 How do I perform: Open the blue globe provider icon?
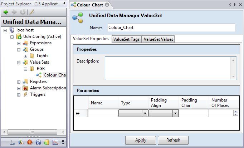coord(38,142)
